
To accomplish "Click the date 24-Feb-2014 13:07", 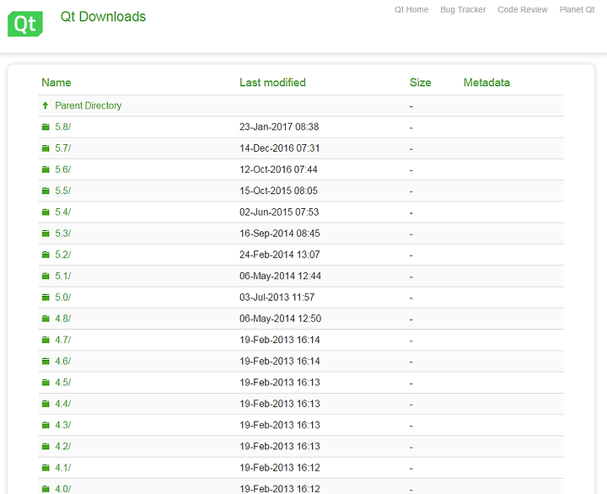I will 280,255.
